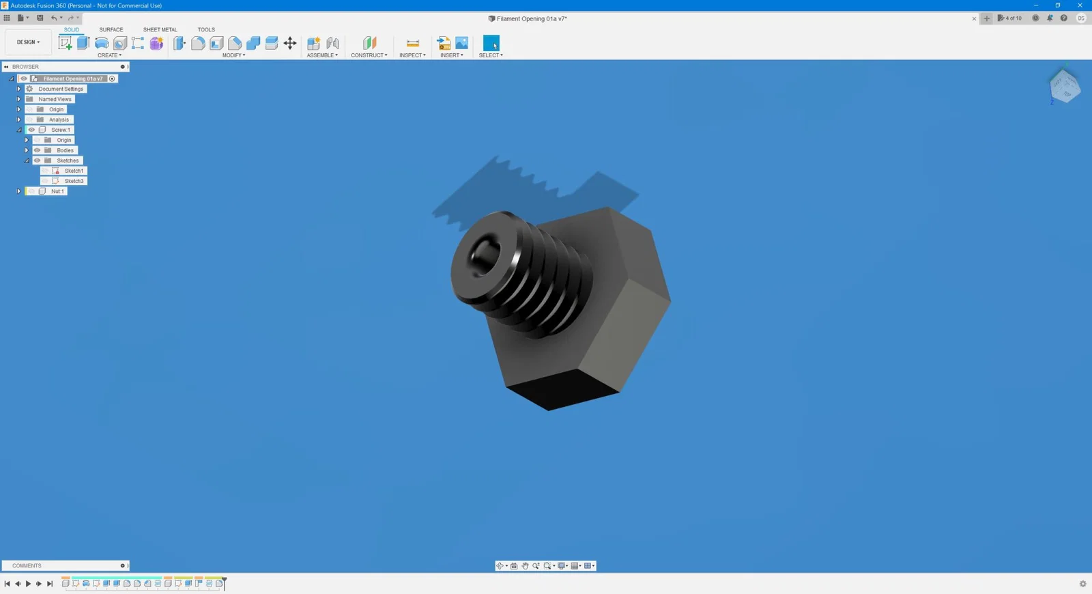1092x594 pixels.
Task: Activate the Measure tool
Action: click(x=413, y=43)
